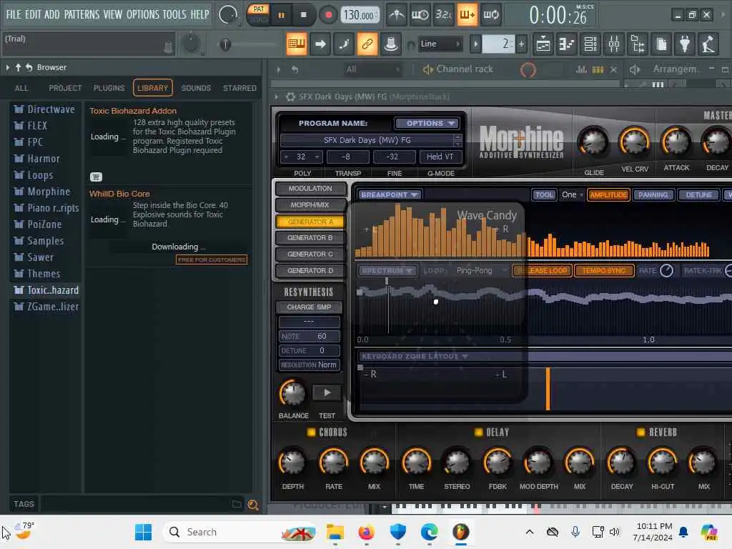Open the KEYBOARD ZONE LAYOUT dropdown
Viewport: 732px width, 549px height.
click(x=415, y=356)
